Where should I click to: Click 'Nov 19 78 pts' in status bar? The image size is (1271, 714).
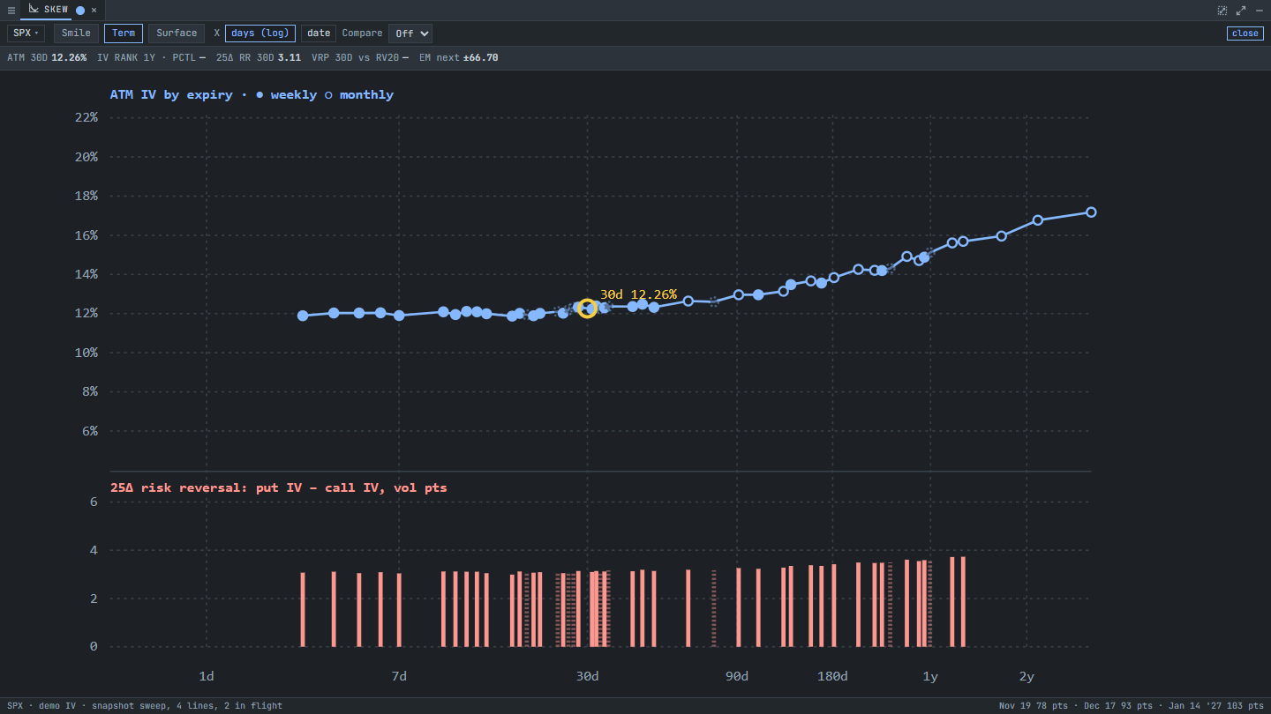pyautogui.click(x=1034, y=705)
